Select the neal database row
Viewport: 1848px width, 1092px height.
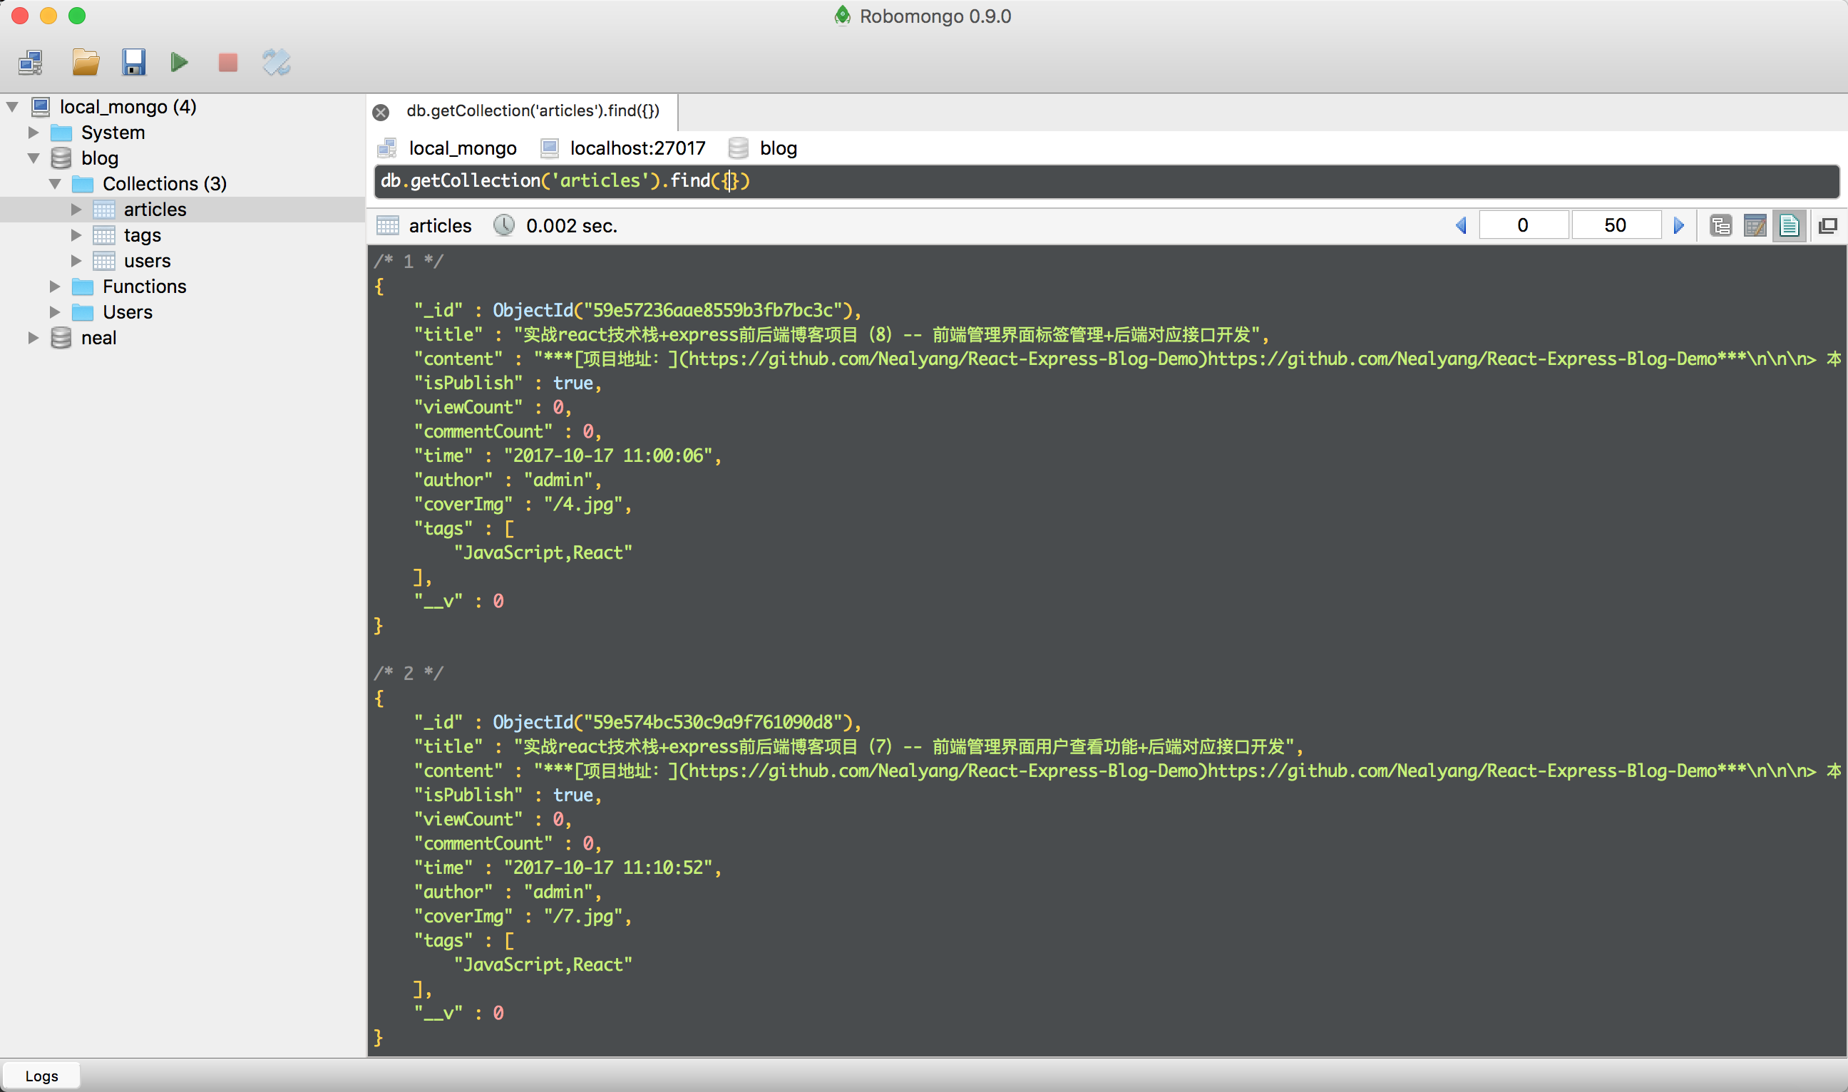183,338
